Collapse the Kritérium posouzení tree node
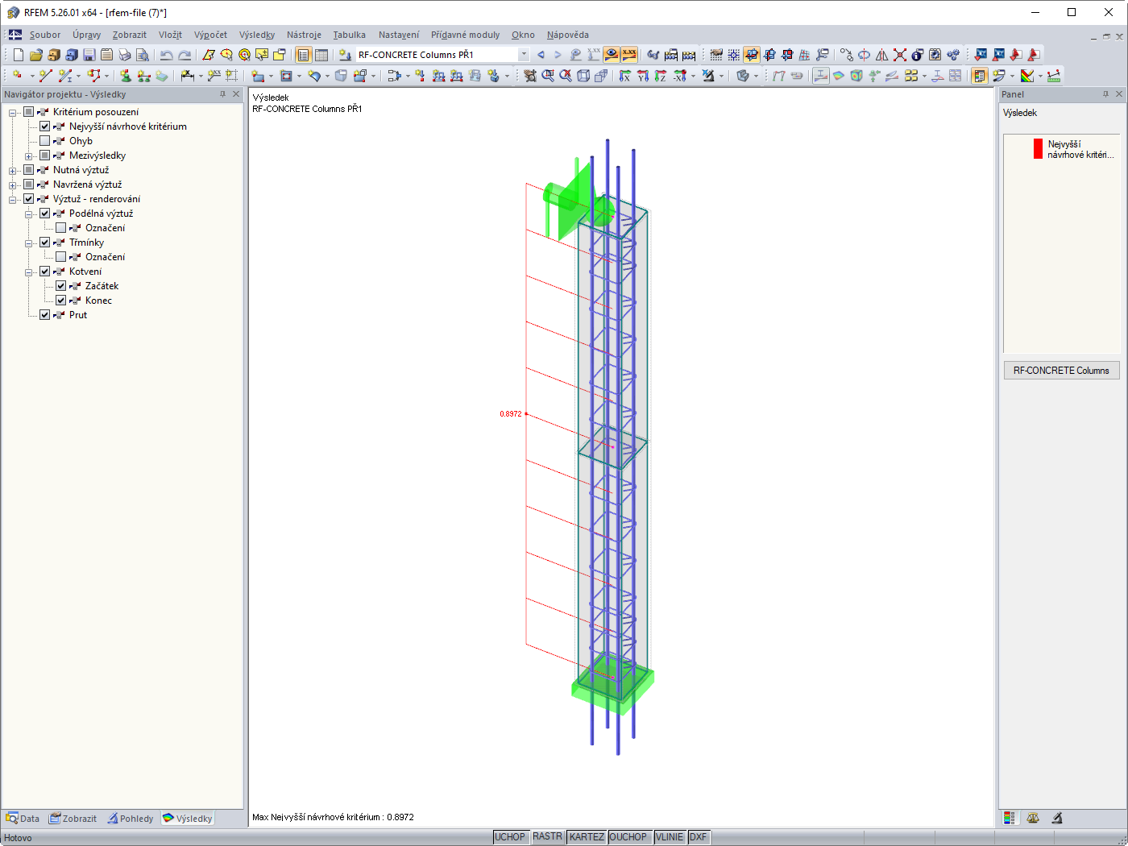This screenshot has width=1128, height=846. point(13,113)
